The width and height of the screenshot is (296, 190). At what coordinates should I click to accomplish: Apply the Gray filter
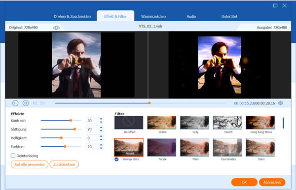pyautogui.click(x=194, y=123)
